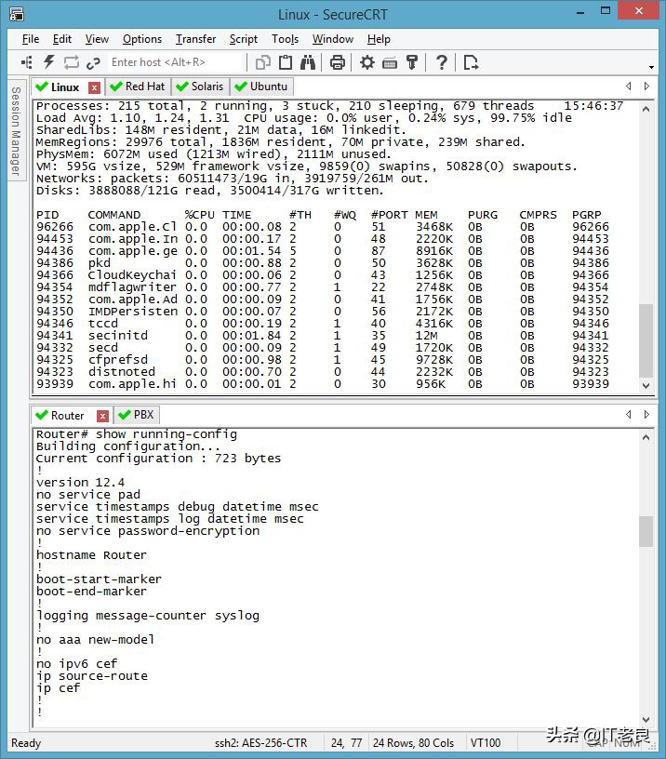
Task: Open Find using the binoculars icon
Action: (x=308, y=62)
